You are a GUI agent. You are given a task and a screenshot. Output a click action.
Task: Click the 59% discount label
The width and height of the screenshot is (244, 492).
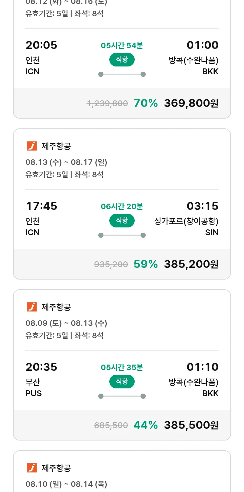(145, 264)
